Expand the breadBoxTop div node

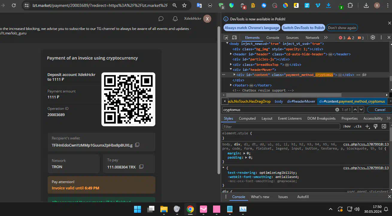click(231, 65)
